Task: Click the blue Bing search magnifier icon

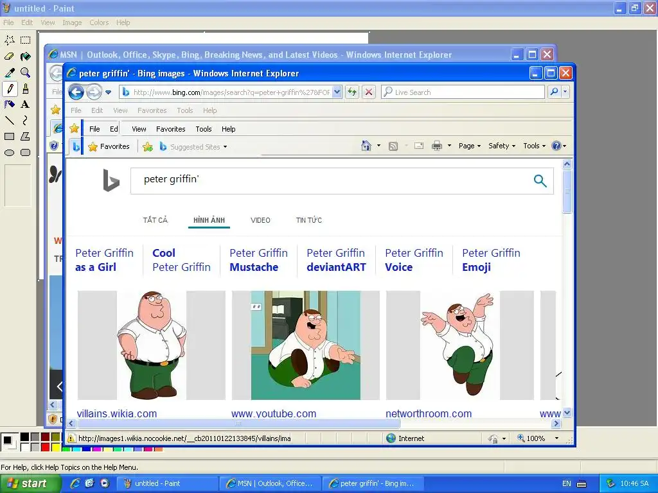Action: point(540,180)
